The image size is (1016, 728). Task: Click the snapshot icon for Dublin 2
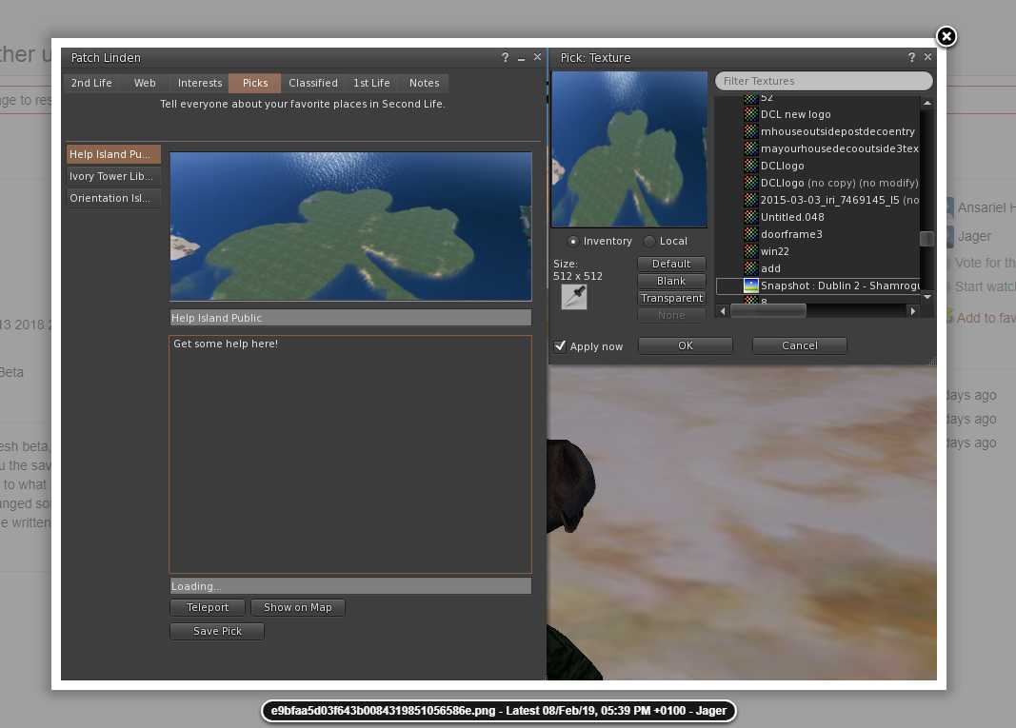point(751,285)
